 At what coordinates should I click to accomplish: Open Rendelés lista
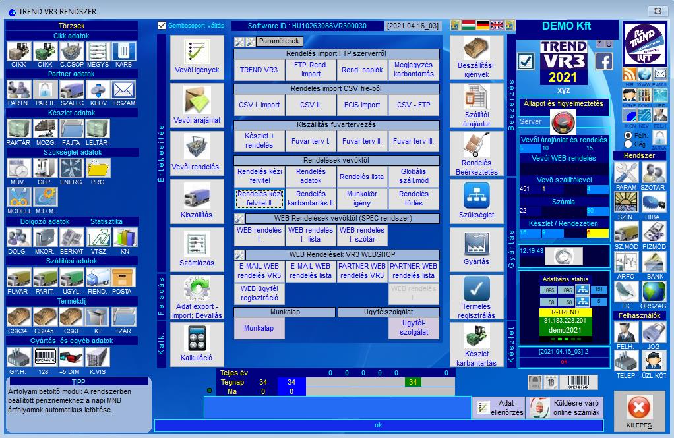[362, 177]
